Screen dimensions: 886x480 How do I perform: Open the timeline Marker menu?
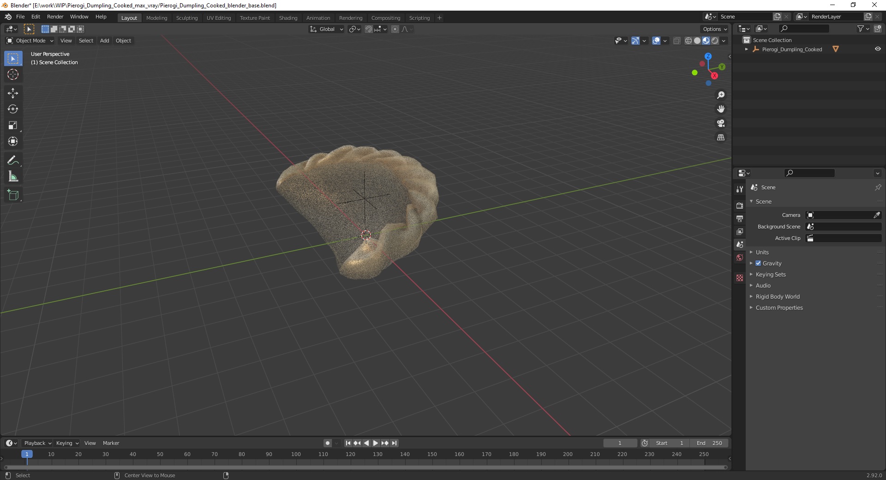[x=111, y=443]
